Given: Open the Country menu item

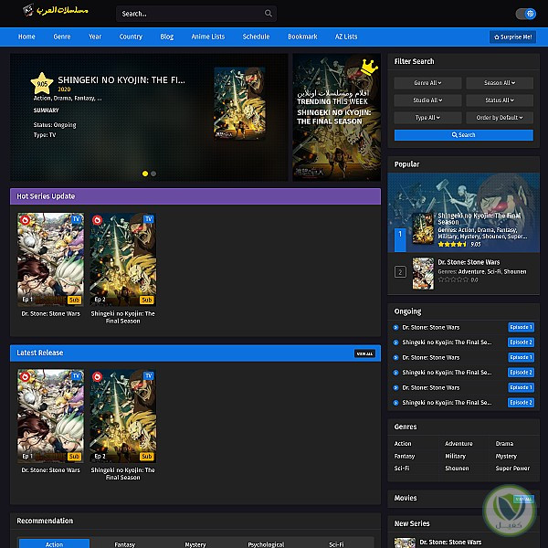Looking at the screenshot, I should 131,37.
